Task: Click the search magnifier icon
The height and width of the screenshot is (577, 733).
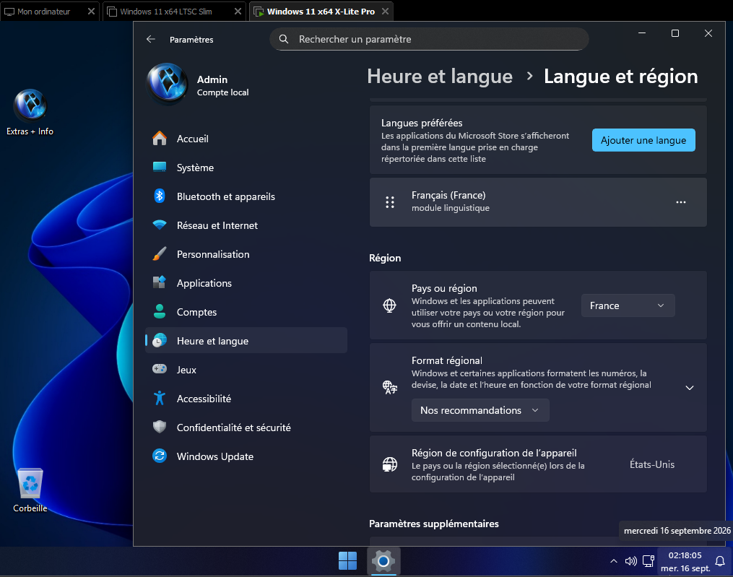Action: [x=284, y=39]
